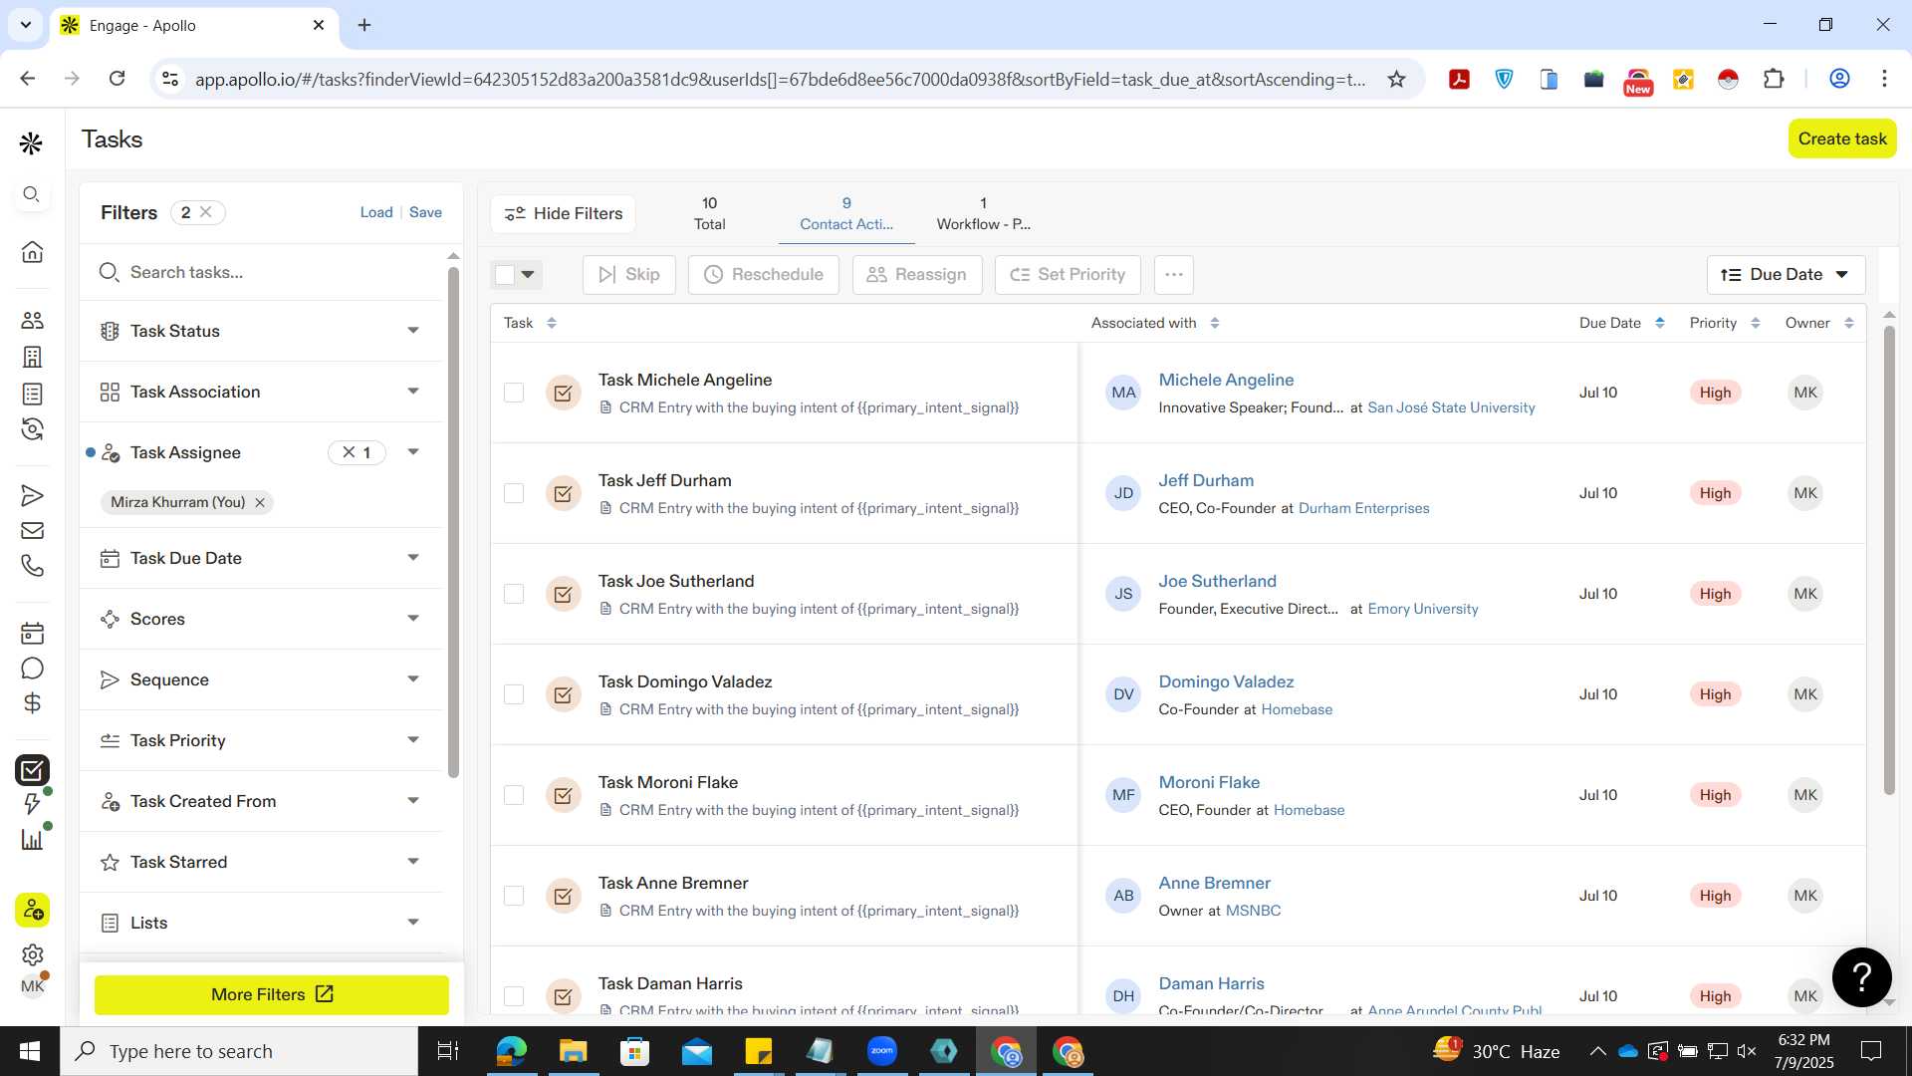Go to Home icon in sidebar

[32, 251]
